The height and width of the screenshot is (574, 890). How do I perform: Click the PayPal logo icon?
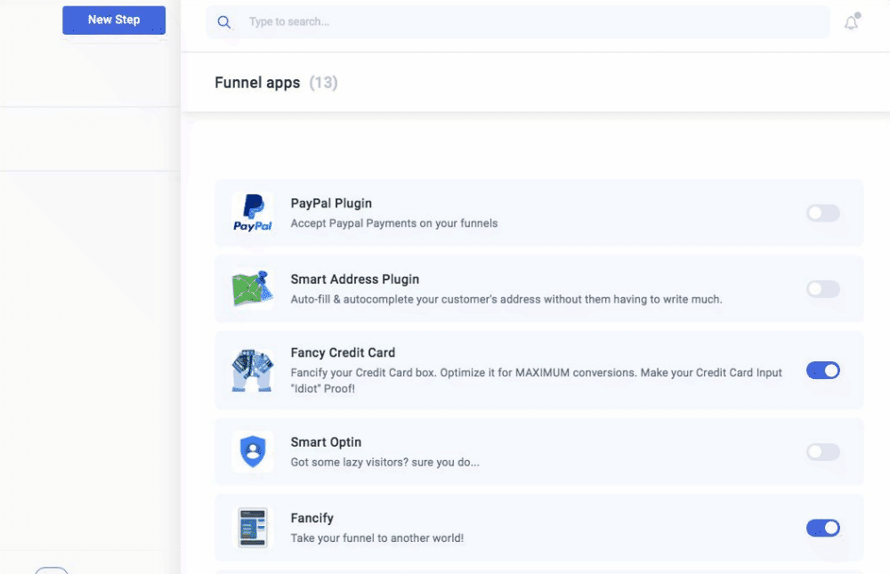pos(253,214)
